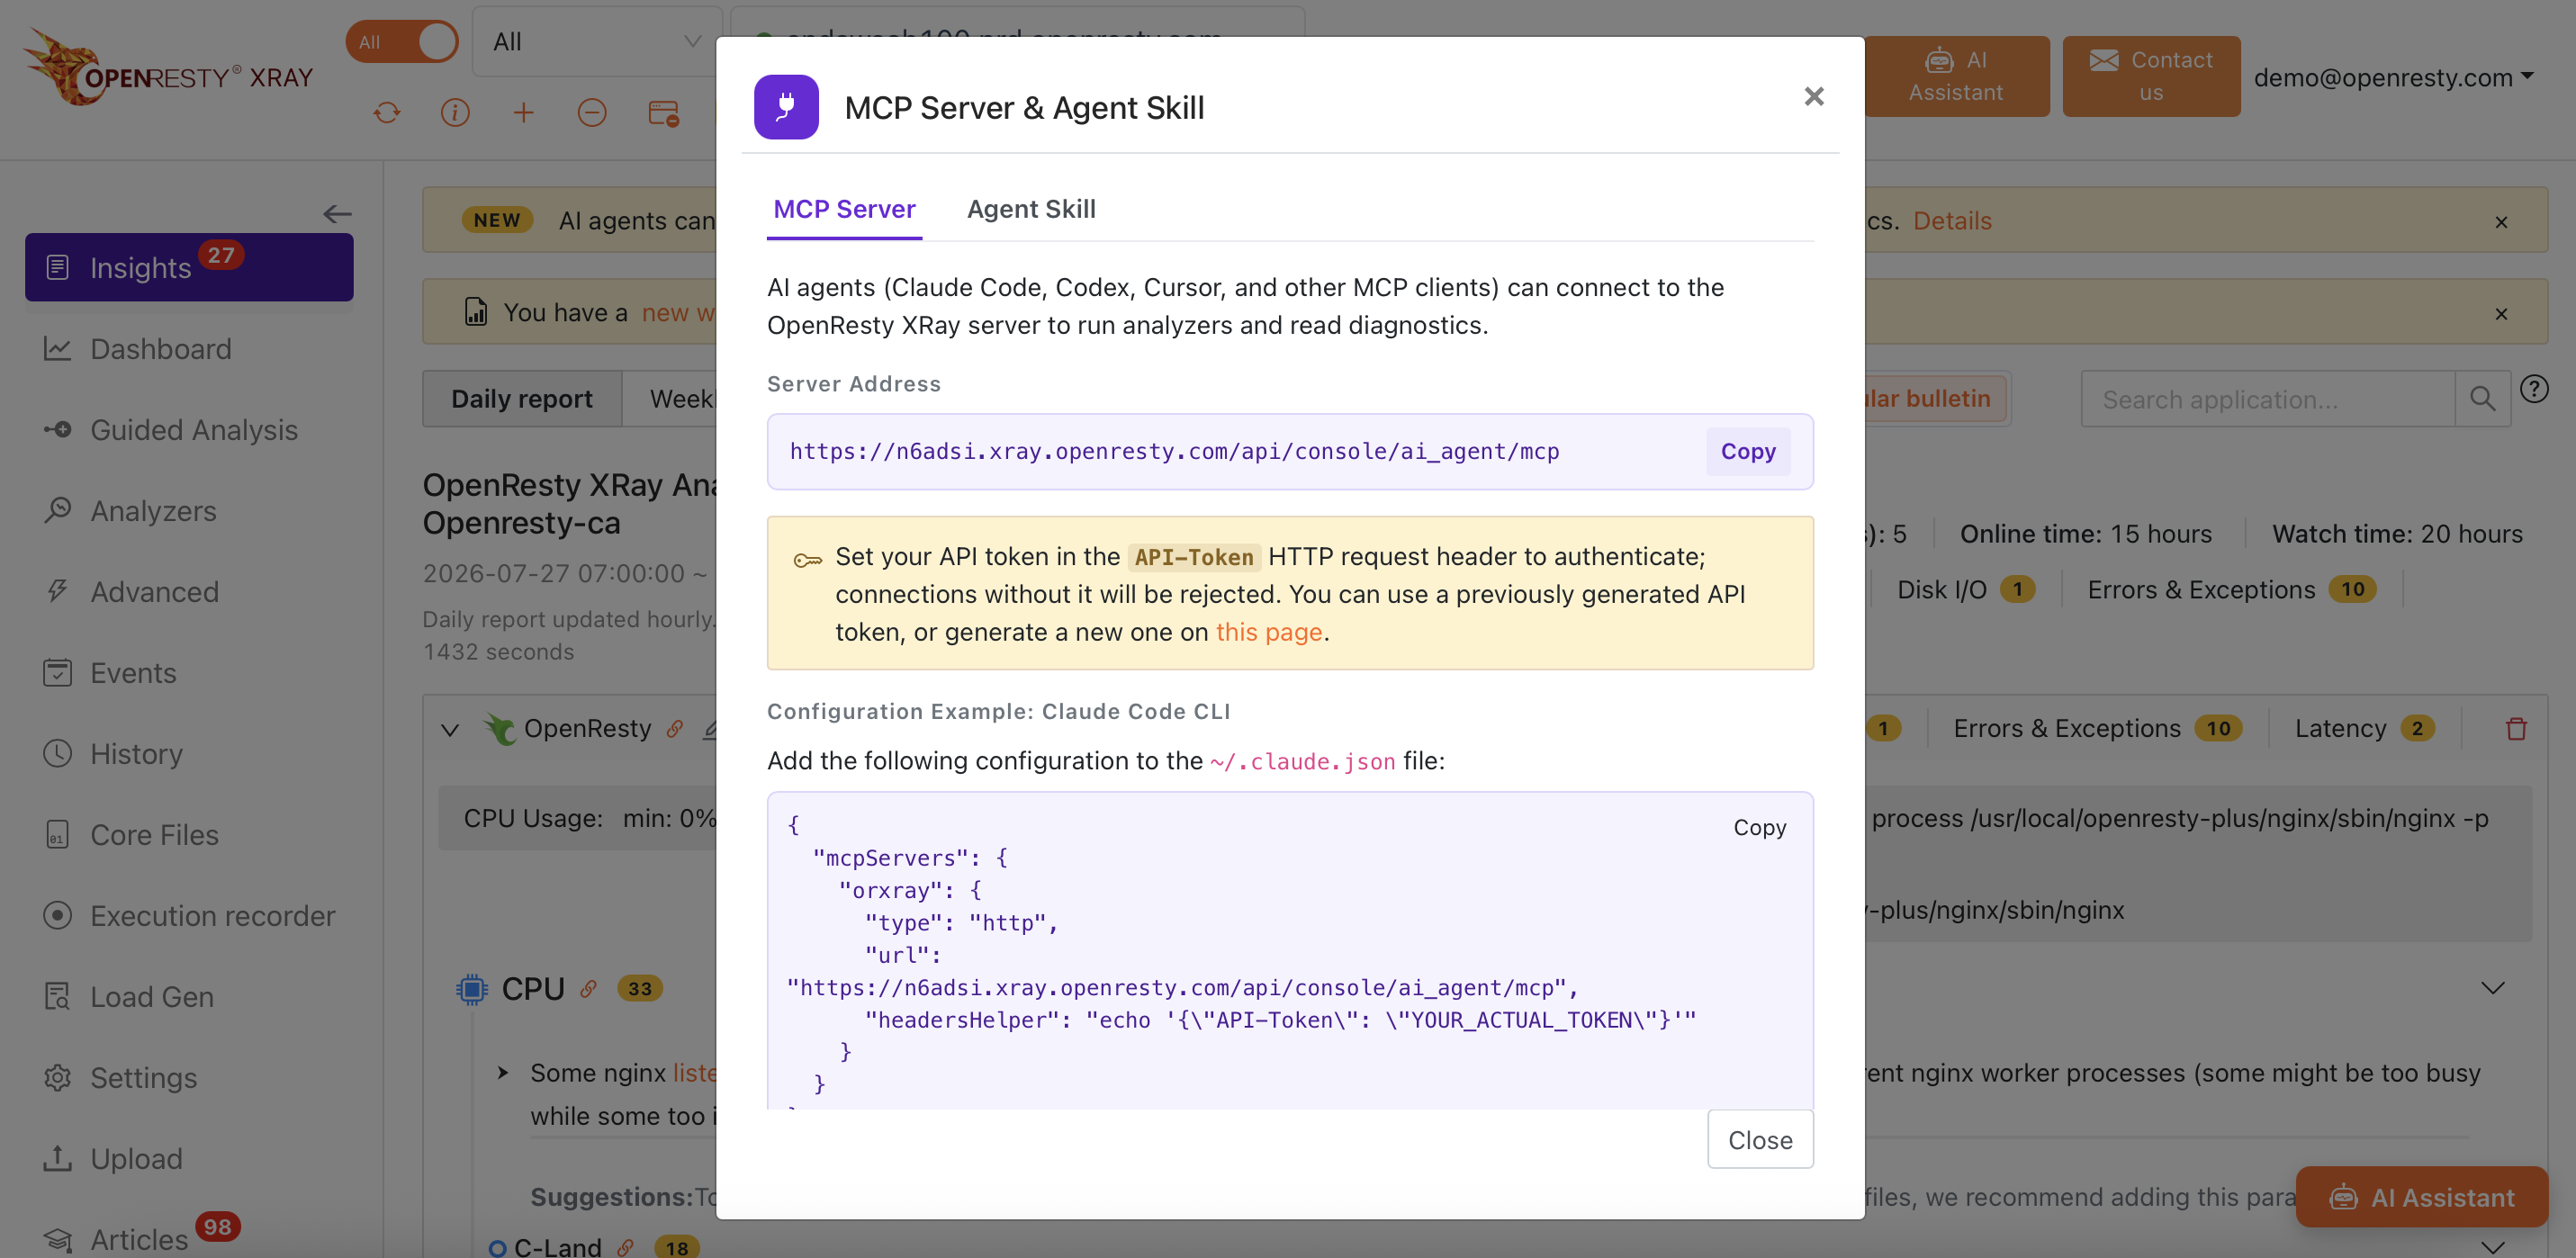2576x1258 pixels.
Task: Click the Advanced lightning icon
Action: pyautogui.click(x=58, y=590)
